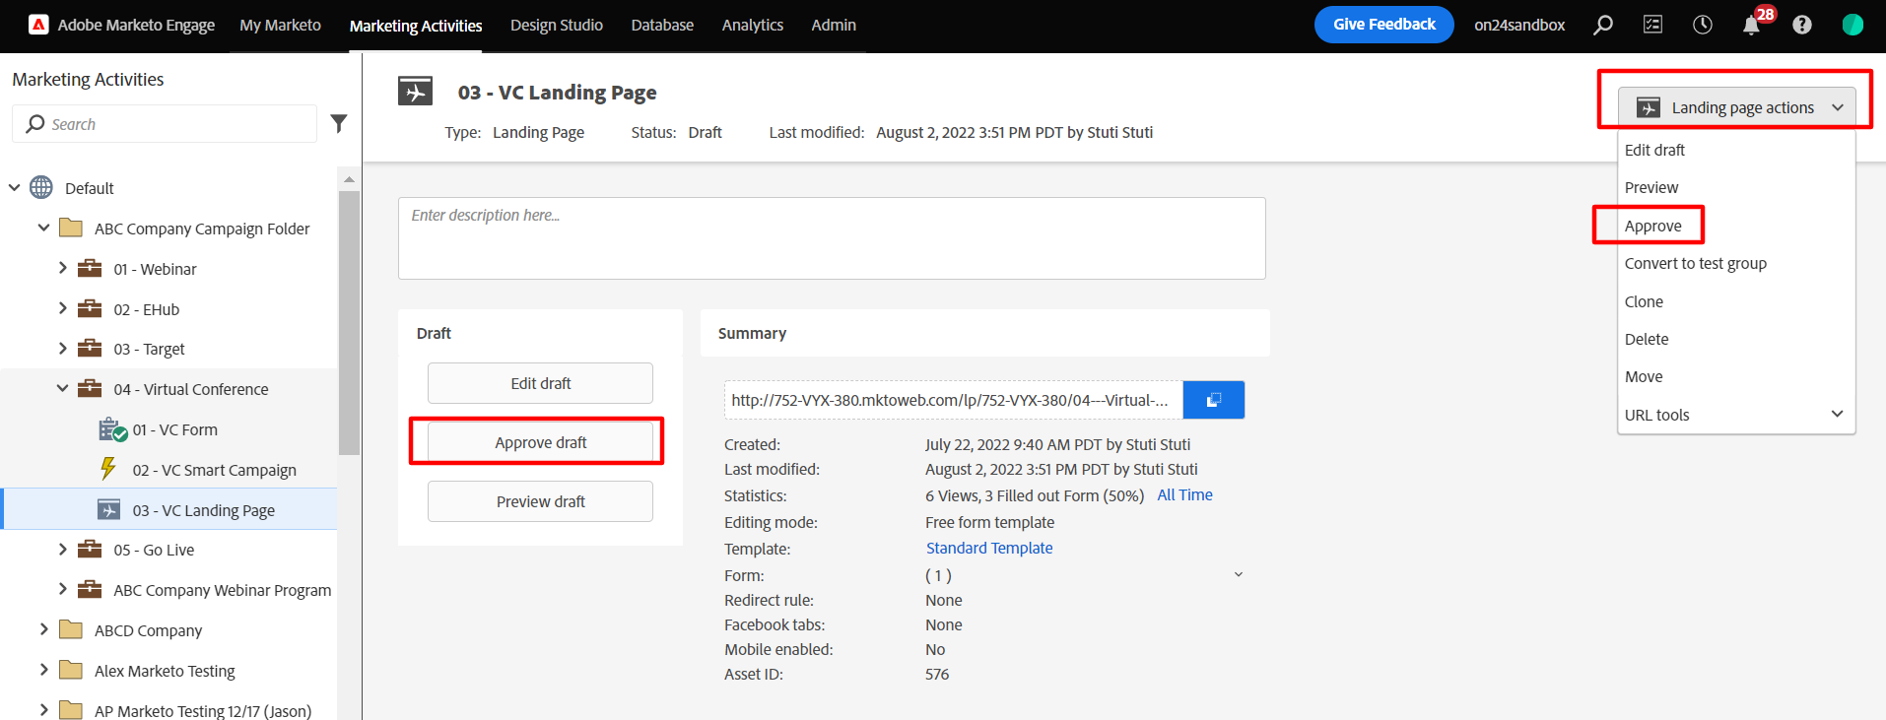Click the 02 - EHub program briefcase icon
1886x720 pixels.
(x=90, y=308)
